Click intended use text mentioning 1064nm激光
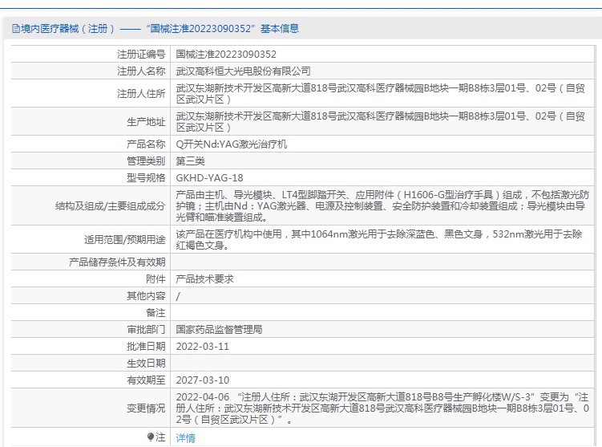 coord(379,239)
